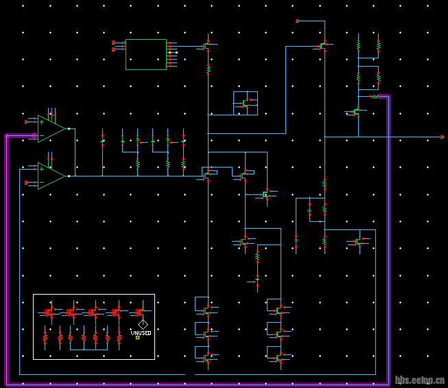Image resolution: width=448 pixels, height=388 pixels.
Task: Select the upper op-amp triangle symbol
Action: [x=50, y=128]
